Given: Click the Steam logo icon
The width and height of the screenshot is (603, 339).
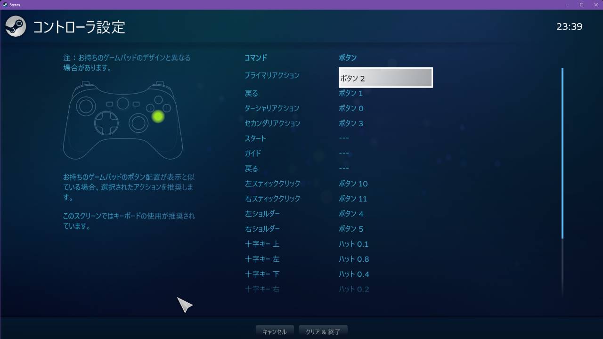Looking at the screenshot, I should point(16,26).
